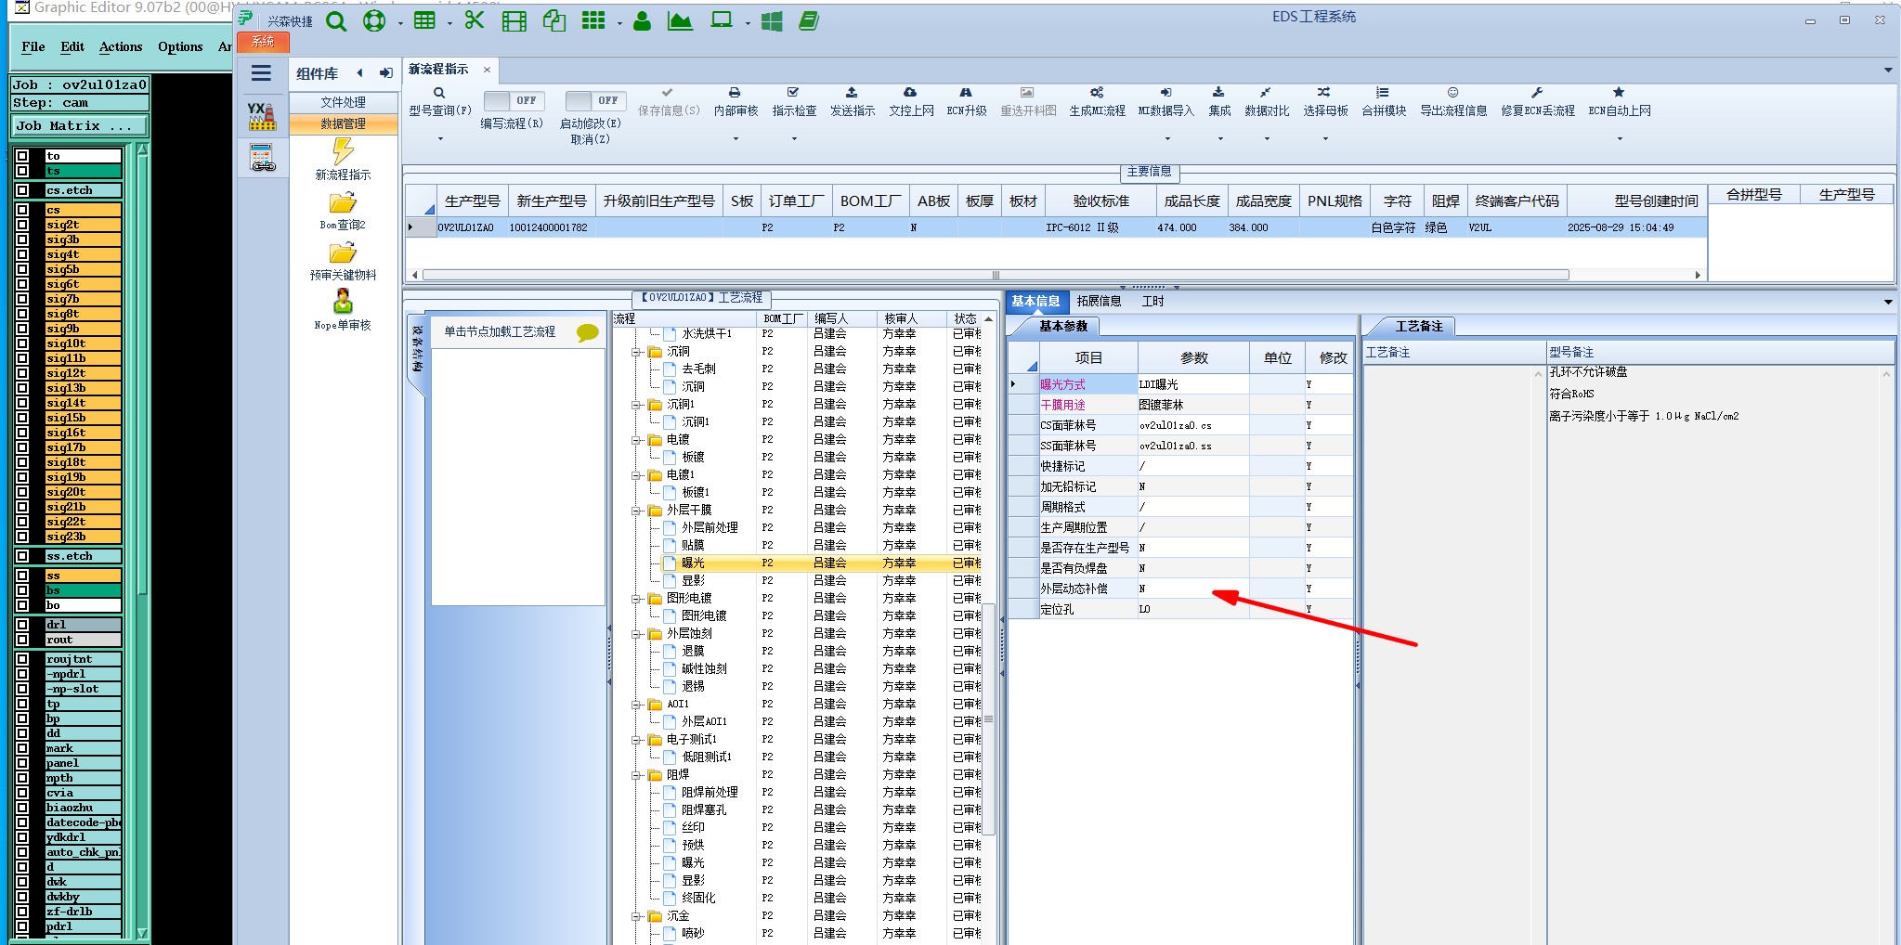Click the green book icon

[x=809, y=20]
